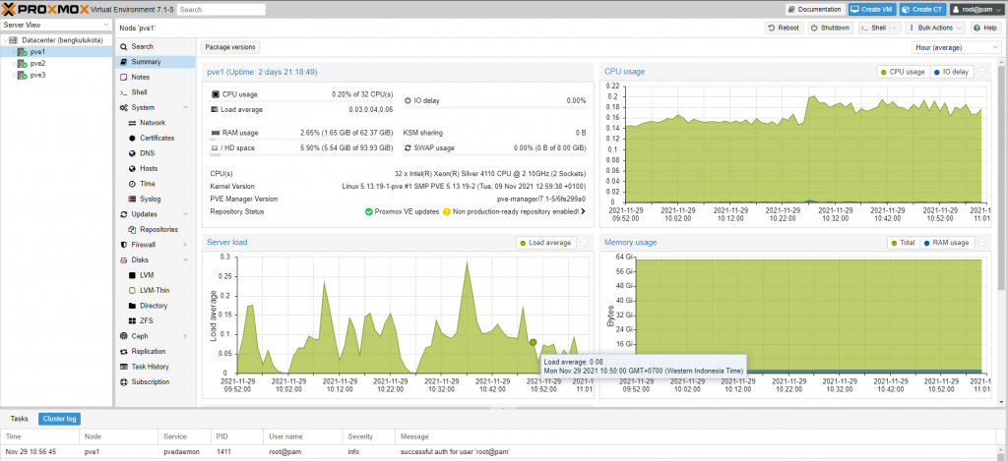Click the Notes icon in node menu
The width and height of the screenshot is (1008, 461).
pyautogui.click(x=124, y=77)
